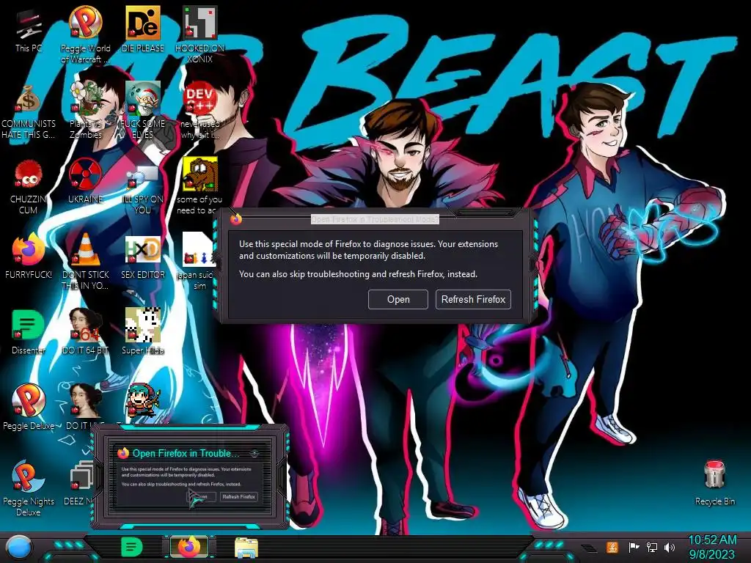This screenshot has height=563, width=751.
Task: Open the DIE PLEASE Delphi shortcut
Action: pyautogui.click(x=143, y=29)
